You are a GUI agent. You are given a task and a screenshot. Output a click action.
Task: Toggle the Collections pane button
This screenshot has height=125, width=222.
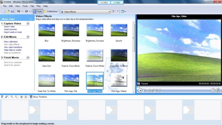pyautogui.click(x=51, y=11)
